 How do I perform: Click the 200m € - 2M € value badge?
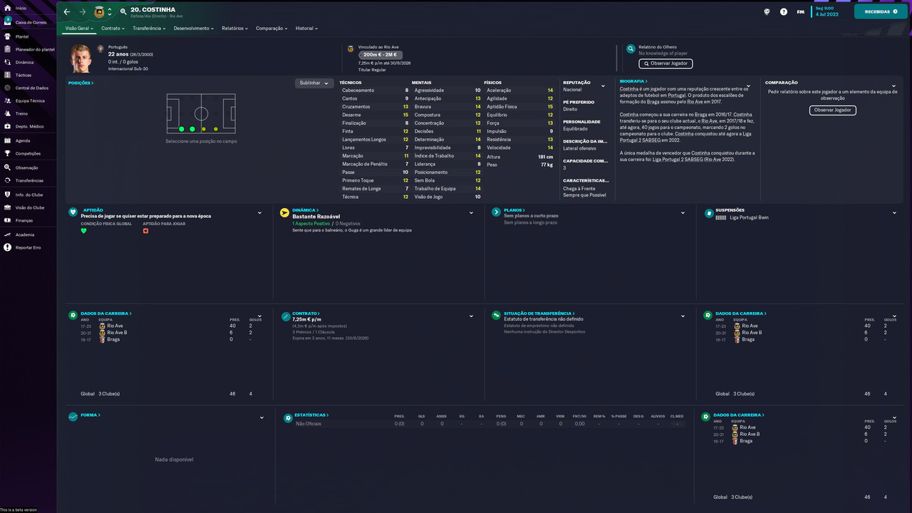(380, 55)
